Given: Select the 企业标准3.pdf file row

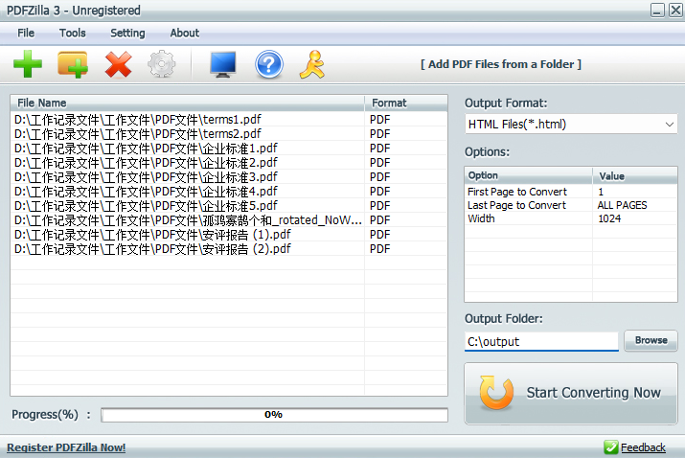Looking at the screenshot, I should [x=229, y=177].
